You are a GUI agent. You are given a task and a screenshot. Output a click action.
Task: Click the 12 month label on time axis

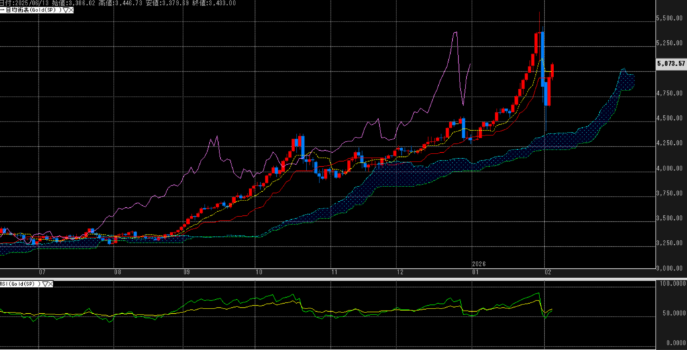[400, 272]
